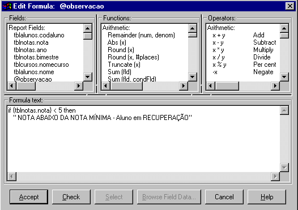Select the tblcursos.nomecurso field
The width and height of the screenshot is (298, 210).
point(41,65)
